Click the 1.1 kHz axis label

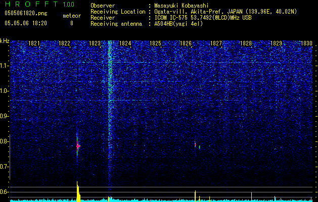(x=5, y=66)
